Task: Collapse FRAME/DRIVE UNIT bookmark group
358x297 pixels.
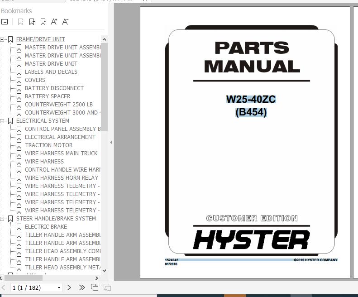Action: [x=2, y=39]
